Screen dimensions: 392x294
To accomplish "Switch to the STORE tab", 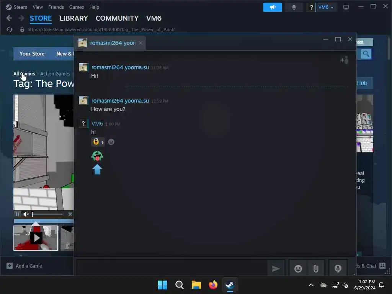I will [x=41, y=18].
